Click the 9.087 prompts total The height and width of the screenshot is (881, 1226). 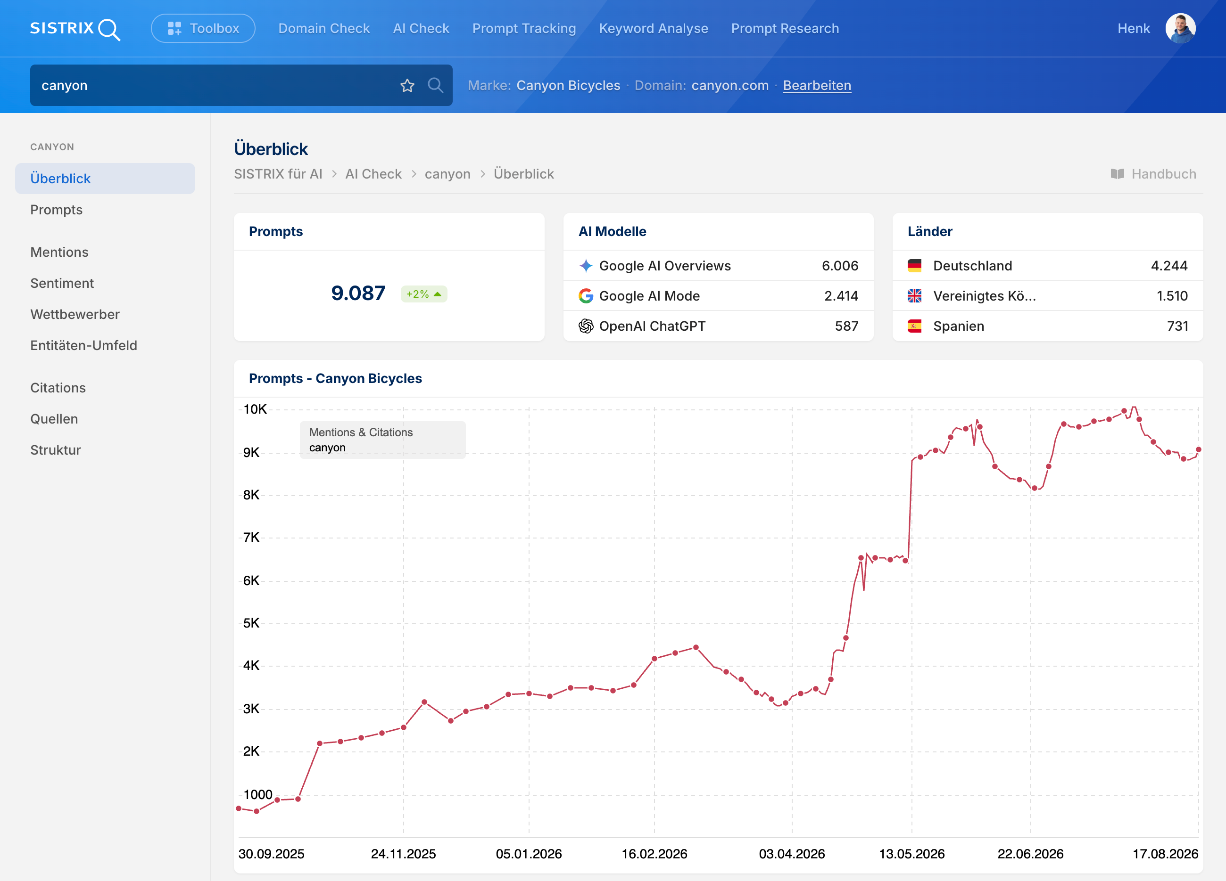(358, 294)
